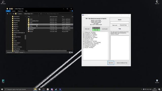Click the Tags text area in BOI
This screenshot has height=91, width=162.
pos(120,48)
